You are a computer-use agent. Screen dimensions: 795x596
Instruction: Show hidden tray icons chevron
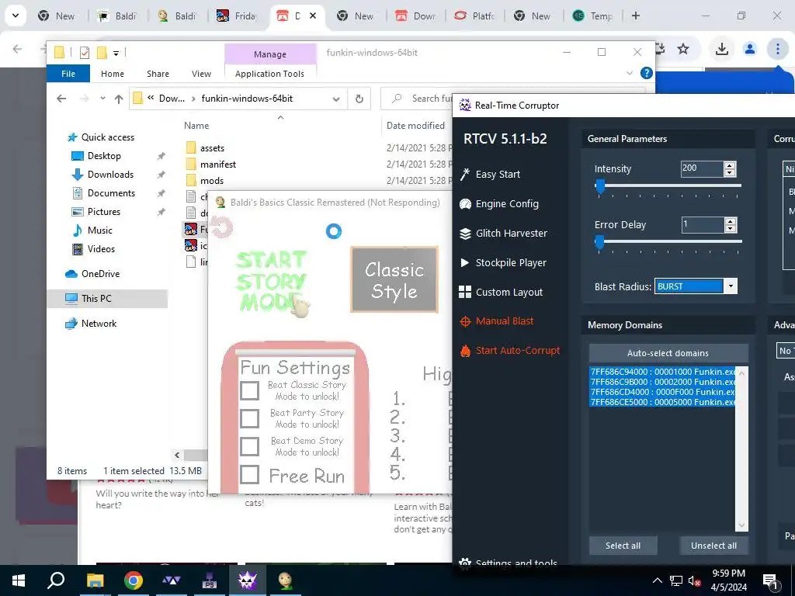(657, 580)
